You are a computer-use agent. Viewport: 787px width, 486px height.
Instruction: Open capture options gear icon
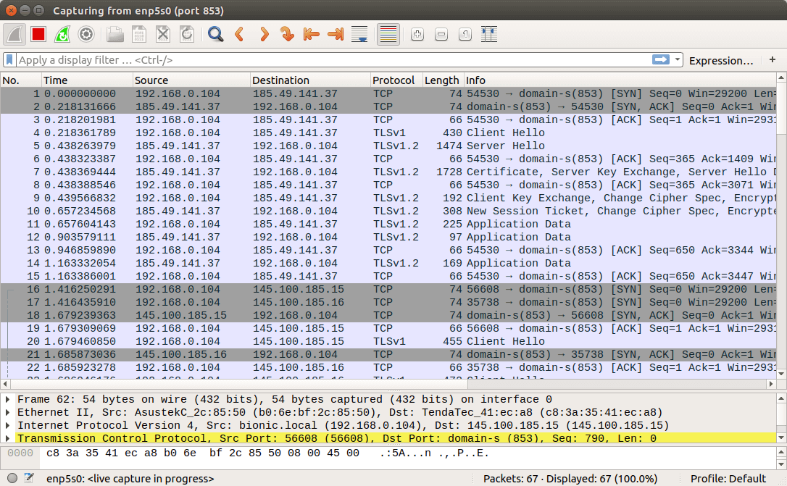86,34
